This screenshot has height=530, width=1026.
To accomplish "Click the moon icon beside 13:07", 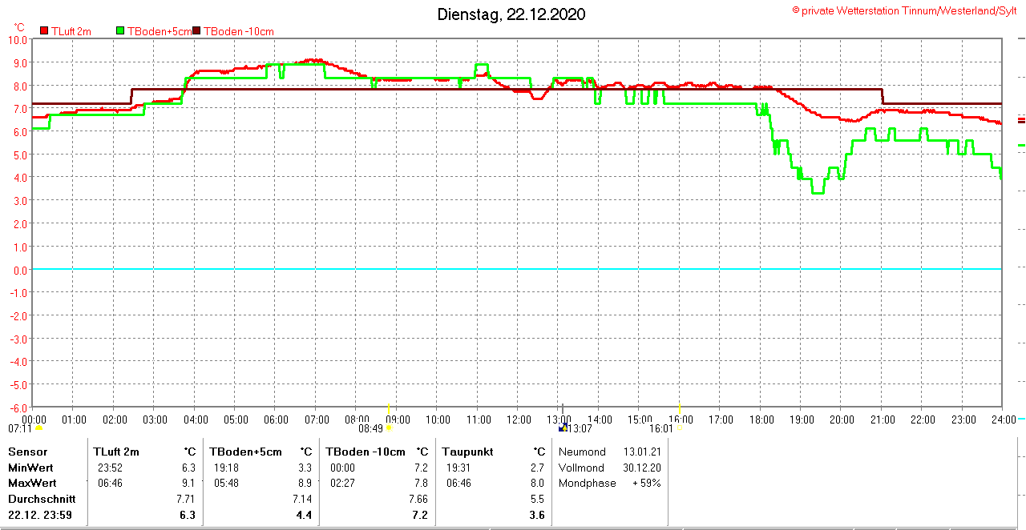I will [563, 428].
